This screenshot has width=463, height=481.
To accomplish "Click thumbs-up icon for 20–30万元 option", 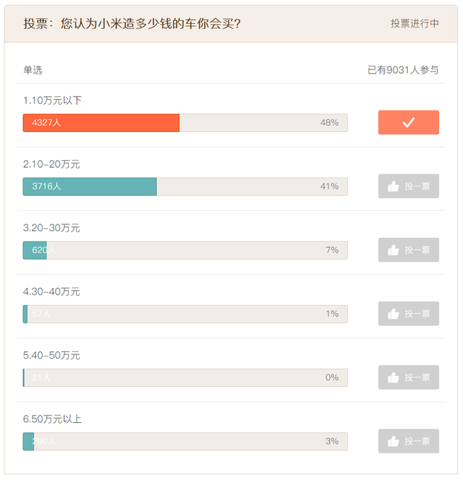I will pos(394,251).
